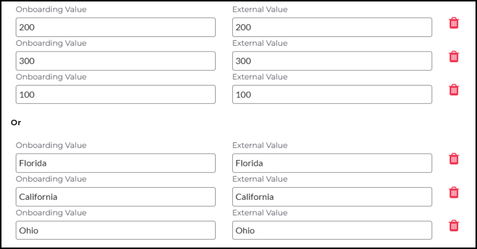This screenshot has height=249, width=477.
Task: Delete the 100 value mapping row
Action: tap(454, 90)
